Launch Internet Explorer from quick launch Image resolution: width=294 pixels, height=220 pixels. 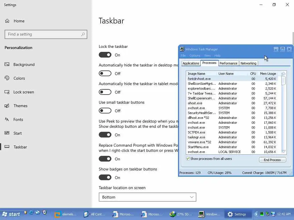[32, 212]
